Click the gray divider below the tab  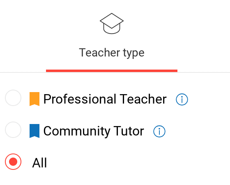click(115, 72)
